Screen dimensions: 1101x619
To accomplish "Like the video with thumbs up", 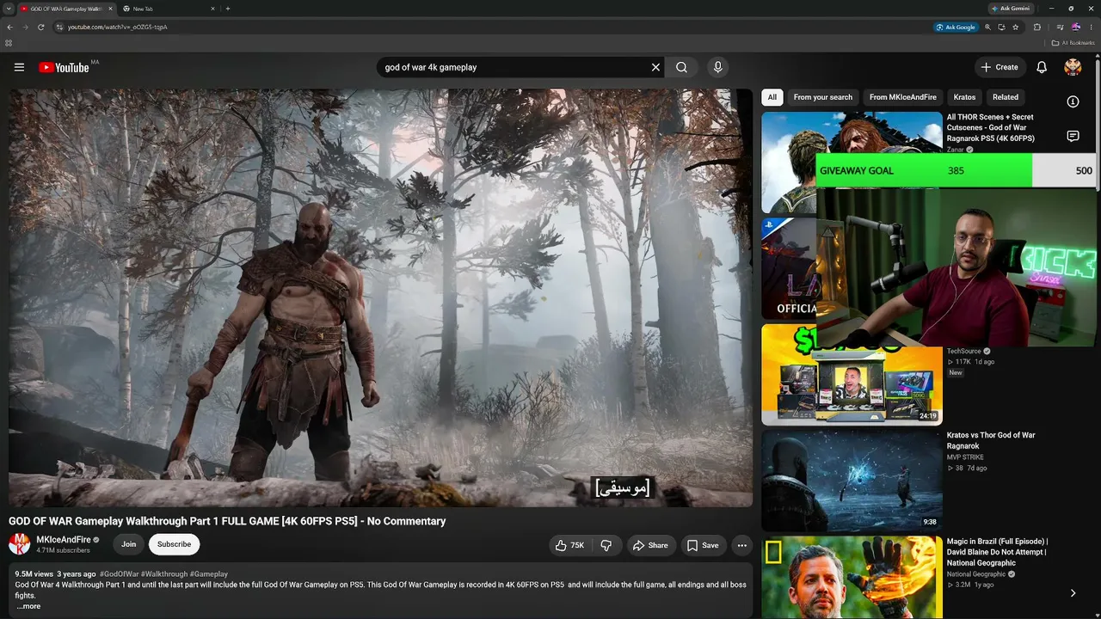I will (x=569, y=545).
